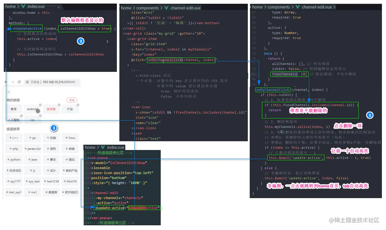The height and width of the screenshot is (230, 386).
Task: Add the java recommended channel
Action: (x=32, y=159)
